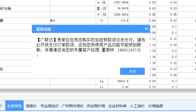Click price cell 0.29 in 15031.5 row
This screenshot has height=112, width=196.
[143, 81]
